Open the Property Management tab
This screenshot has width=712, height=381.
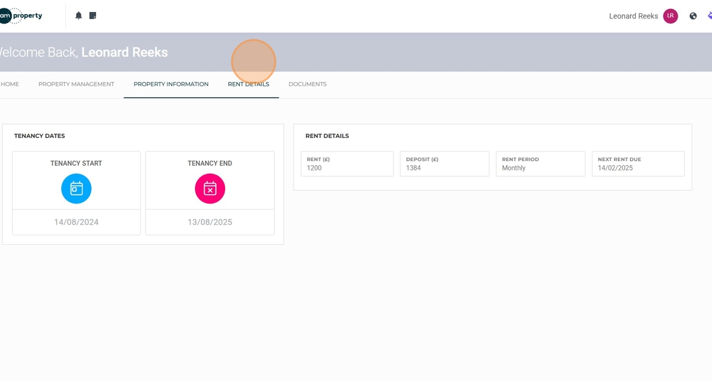[76, 84]
